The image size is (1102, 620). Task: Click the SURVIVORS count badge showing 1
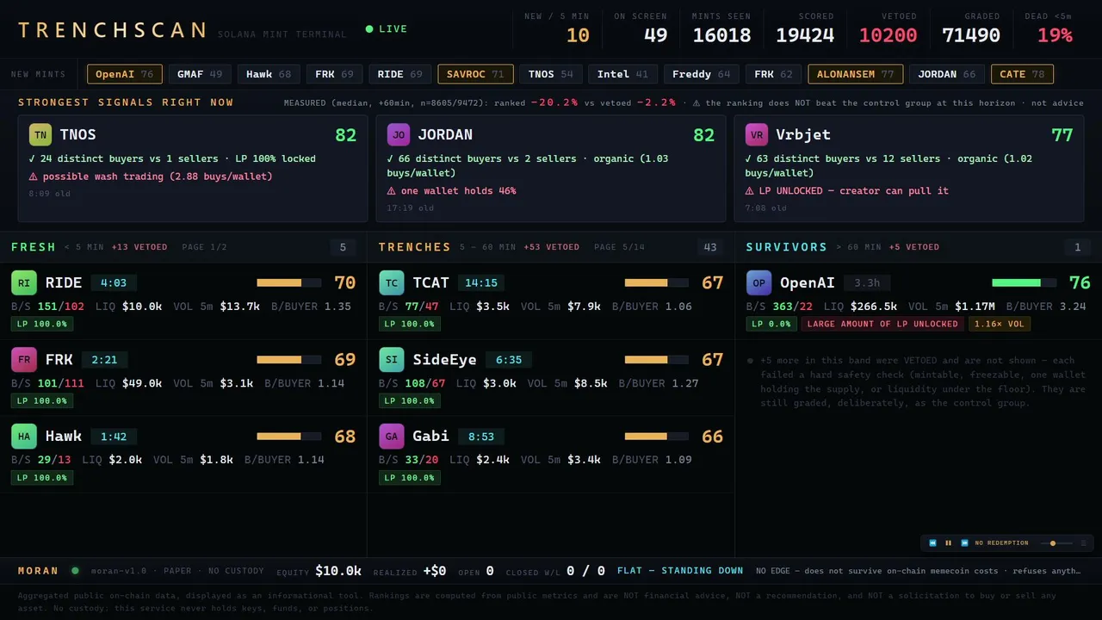tap(1077, 248)
